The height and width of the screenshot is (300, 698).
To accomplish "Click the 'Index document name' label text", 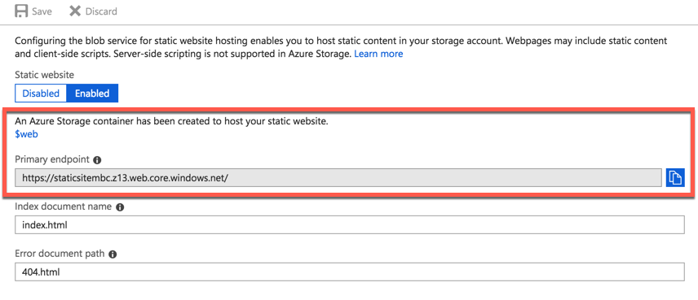I will pos(64,207).
